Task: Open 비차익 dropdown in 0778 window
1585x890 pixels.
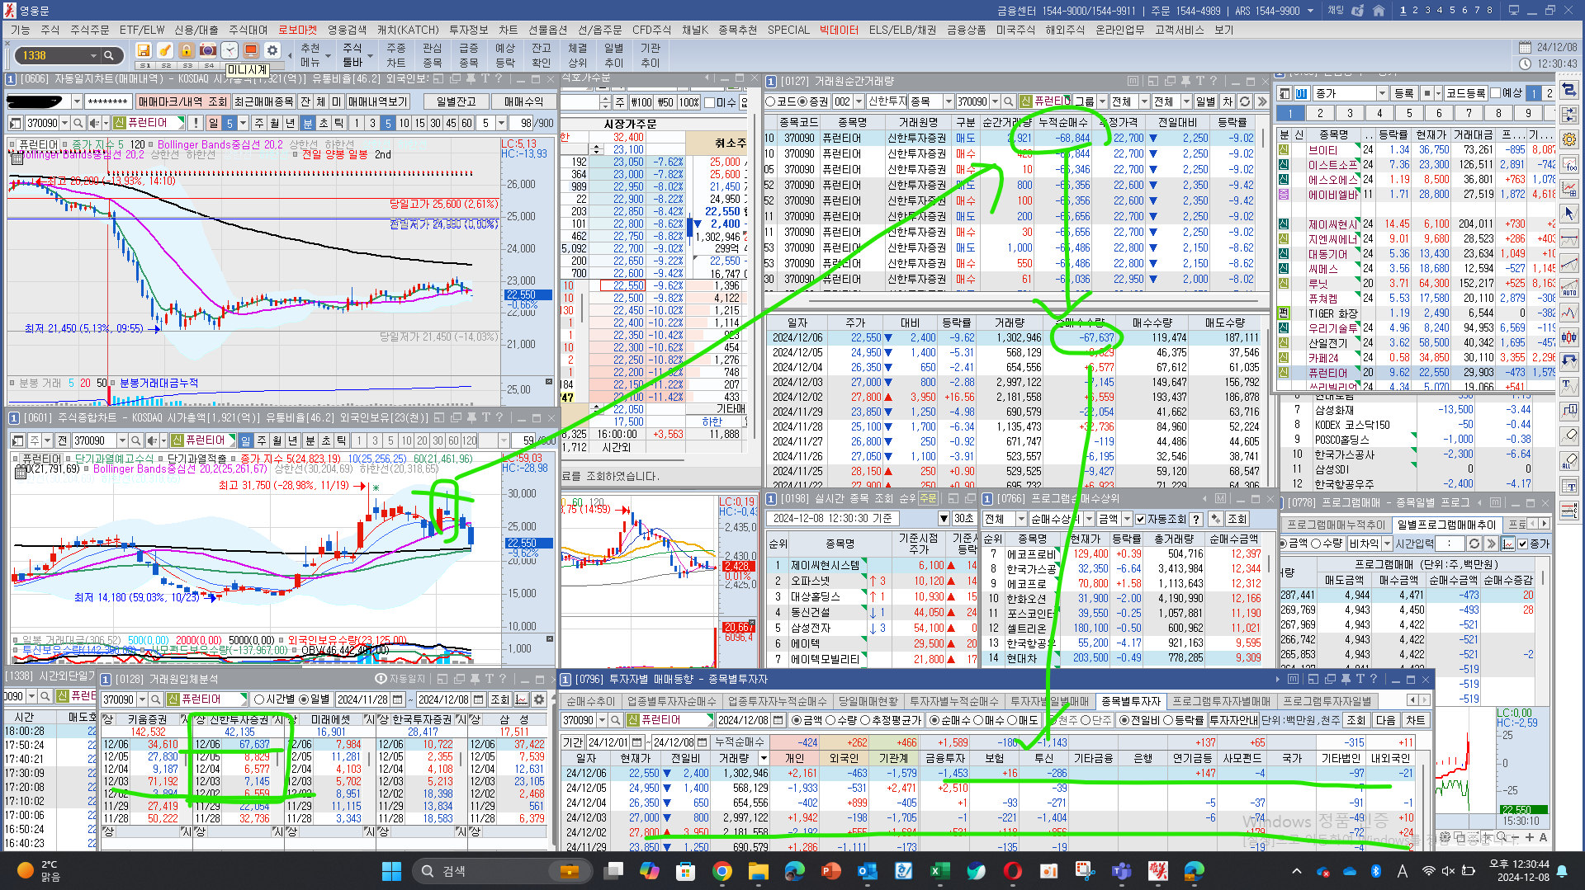Action: [x=1385, y=544]
